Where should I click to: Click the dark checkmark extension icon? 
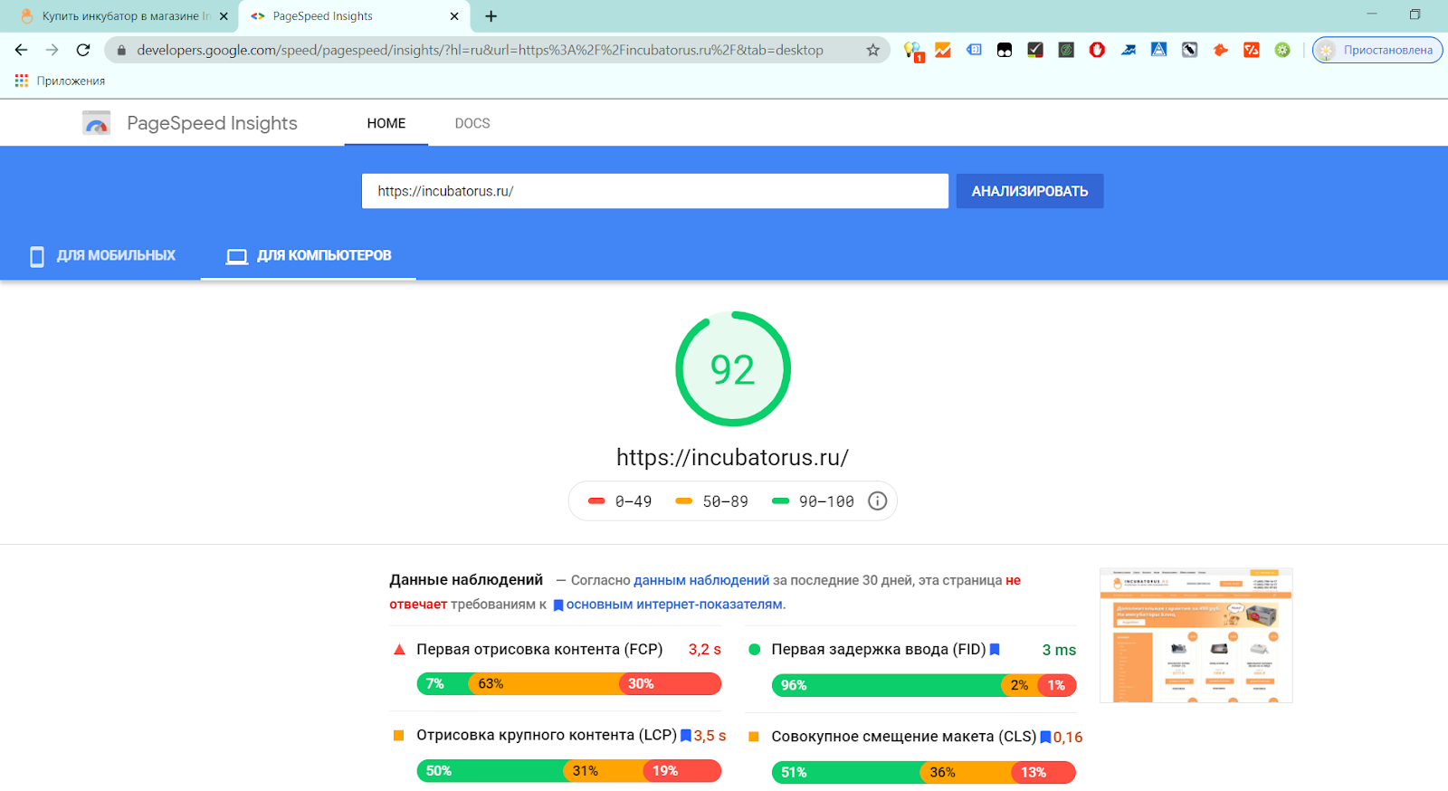[x=1035, y=50]
